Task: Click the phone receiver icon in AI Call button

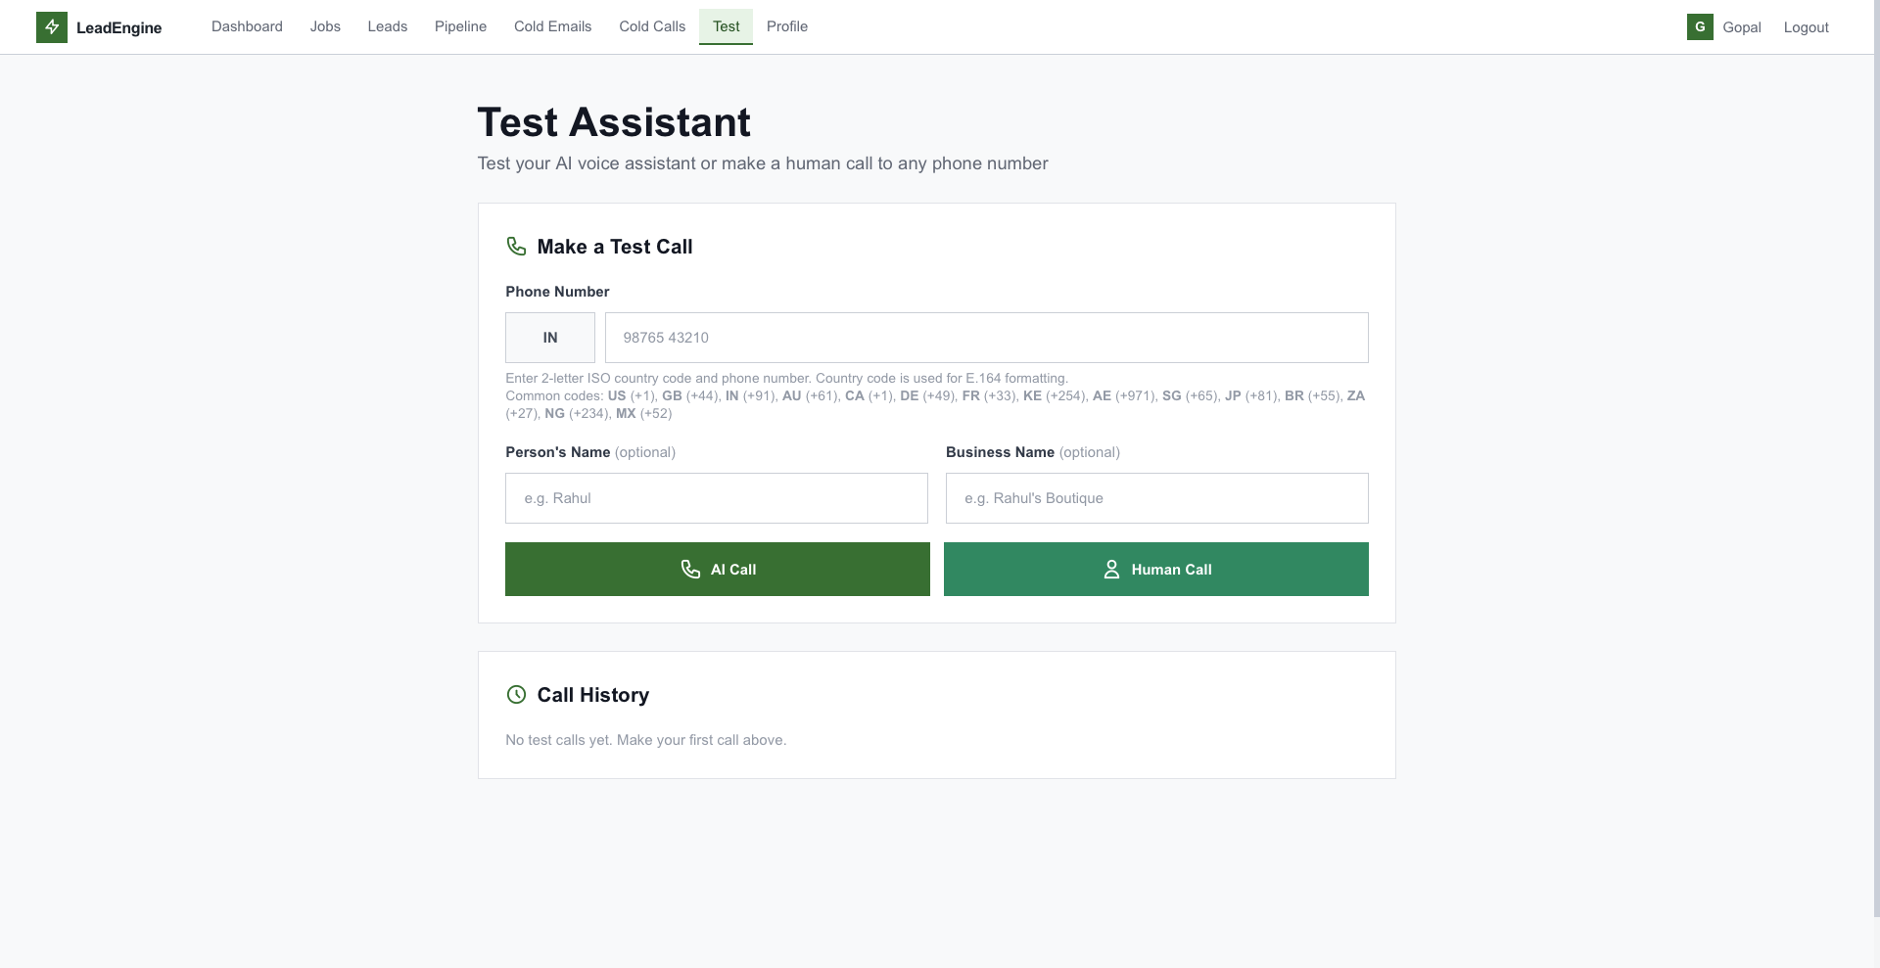Action: point(690,569)
